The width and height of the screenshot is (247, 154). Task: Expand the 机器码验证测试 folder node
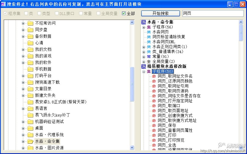pos(23,122)
